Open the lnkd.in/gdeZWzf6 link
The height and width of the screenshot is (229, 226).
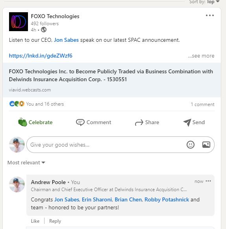(41, 56)
